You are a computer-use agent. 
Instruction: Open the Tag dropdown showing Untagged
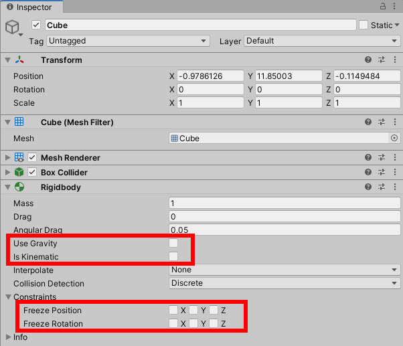(x=128, y=41)
